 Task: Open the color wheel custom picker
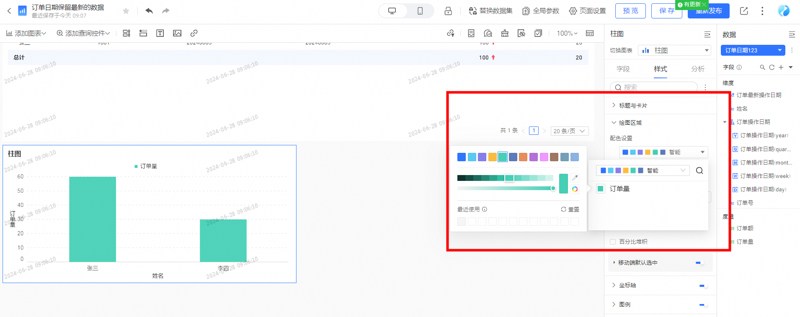pos(575,189)
